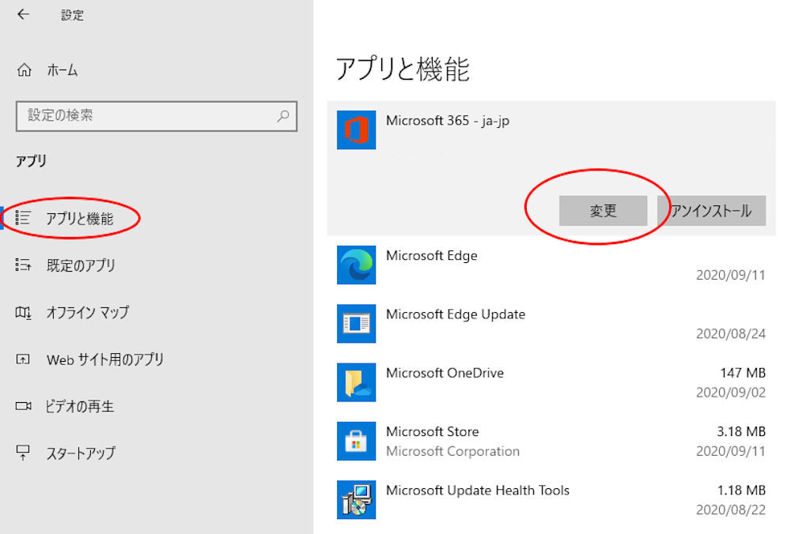Click the Microsoft Edge app icon
Image resolution: width=810 pixels, height=534 pixels.
point(356,265)
